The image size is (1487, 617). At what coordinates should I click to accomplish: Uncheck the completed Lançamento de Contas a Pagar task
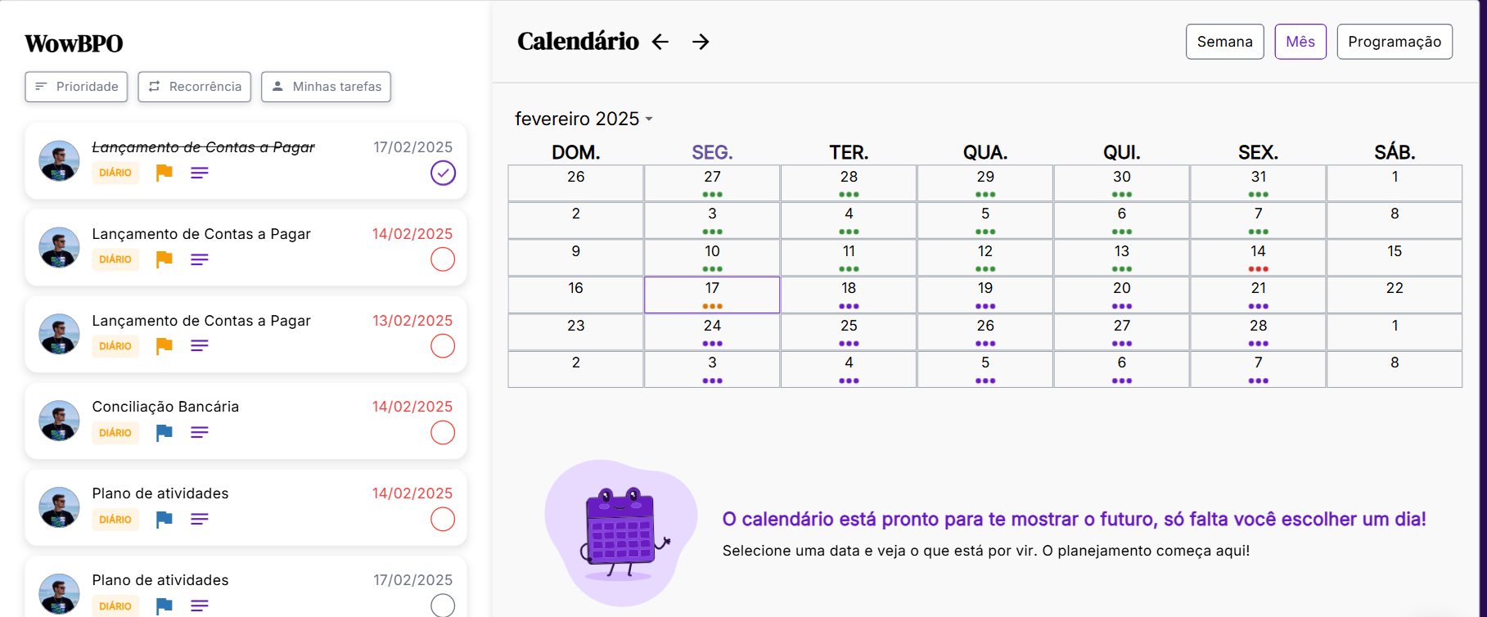443,173
